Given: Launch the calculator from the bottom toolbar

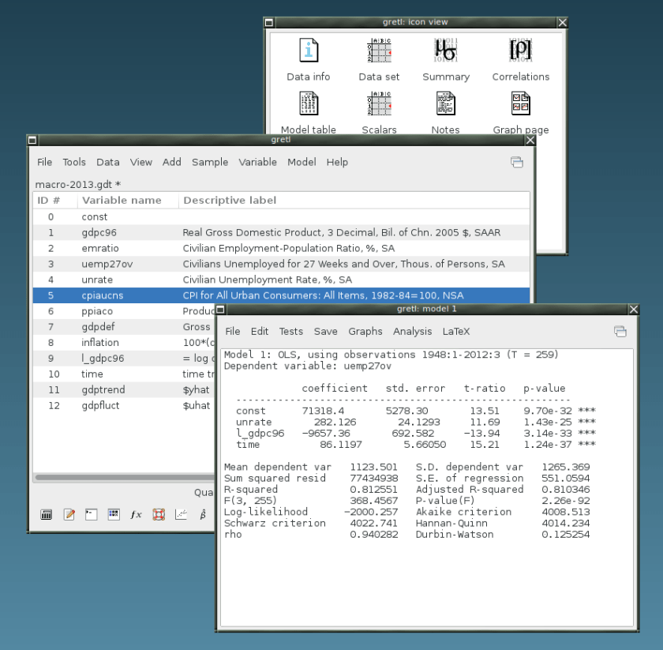Looking at the screenshot, I should click(47, 515).
